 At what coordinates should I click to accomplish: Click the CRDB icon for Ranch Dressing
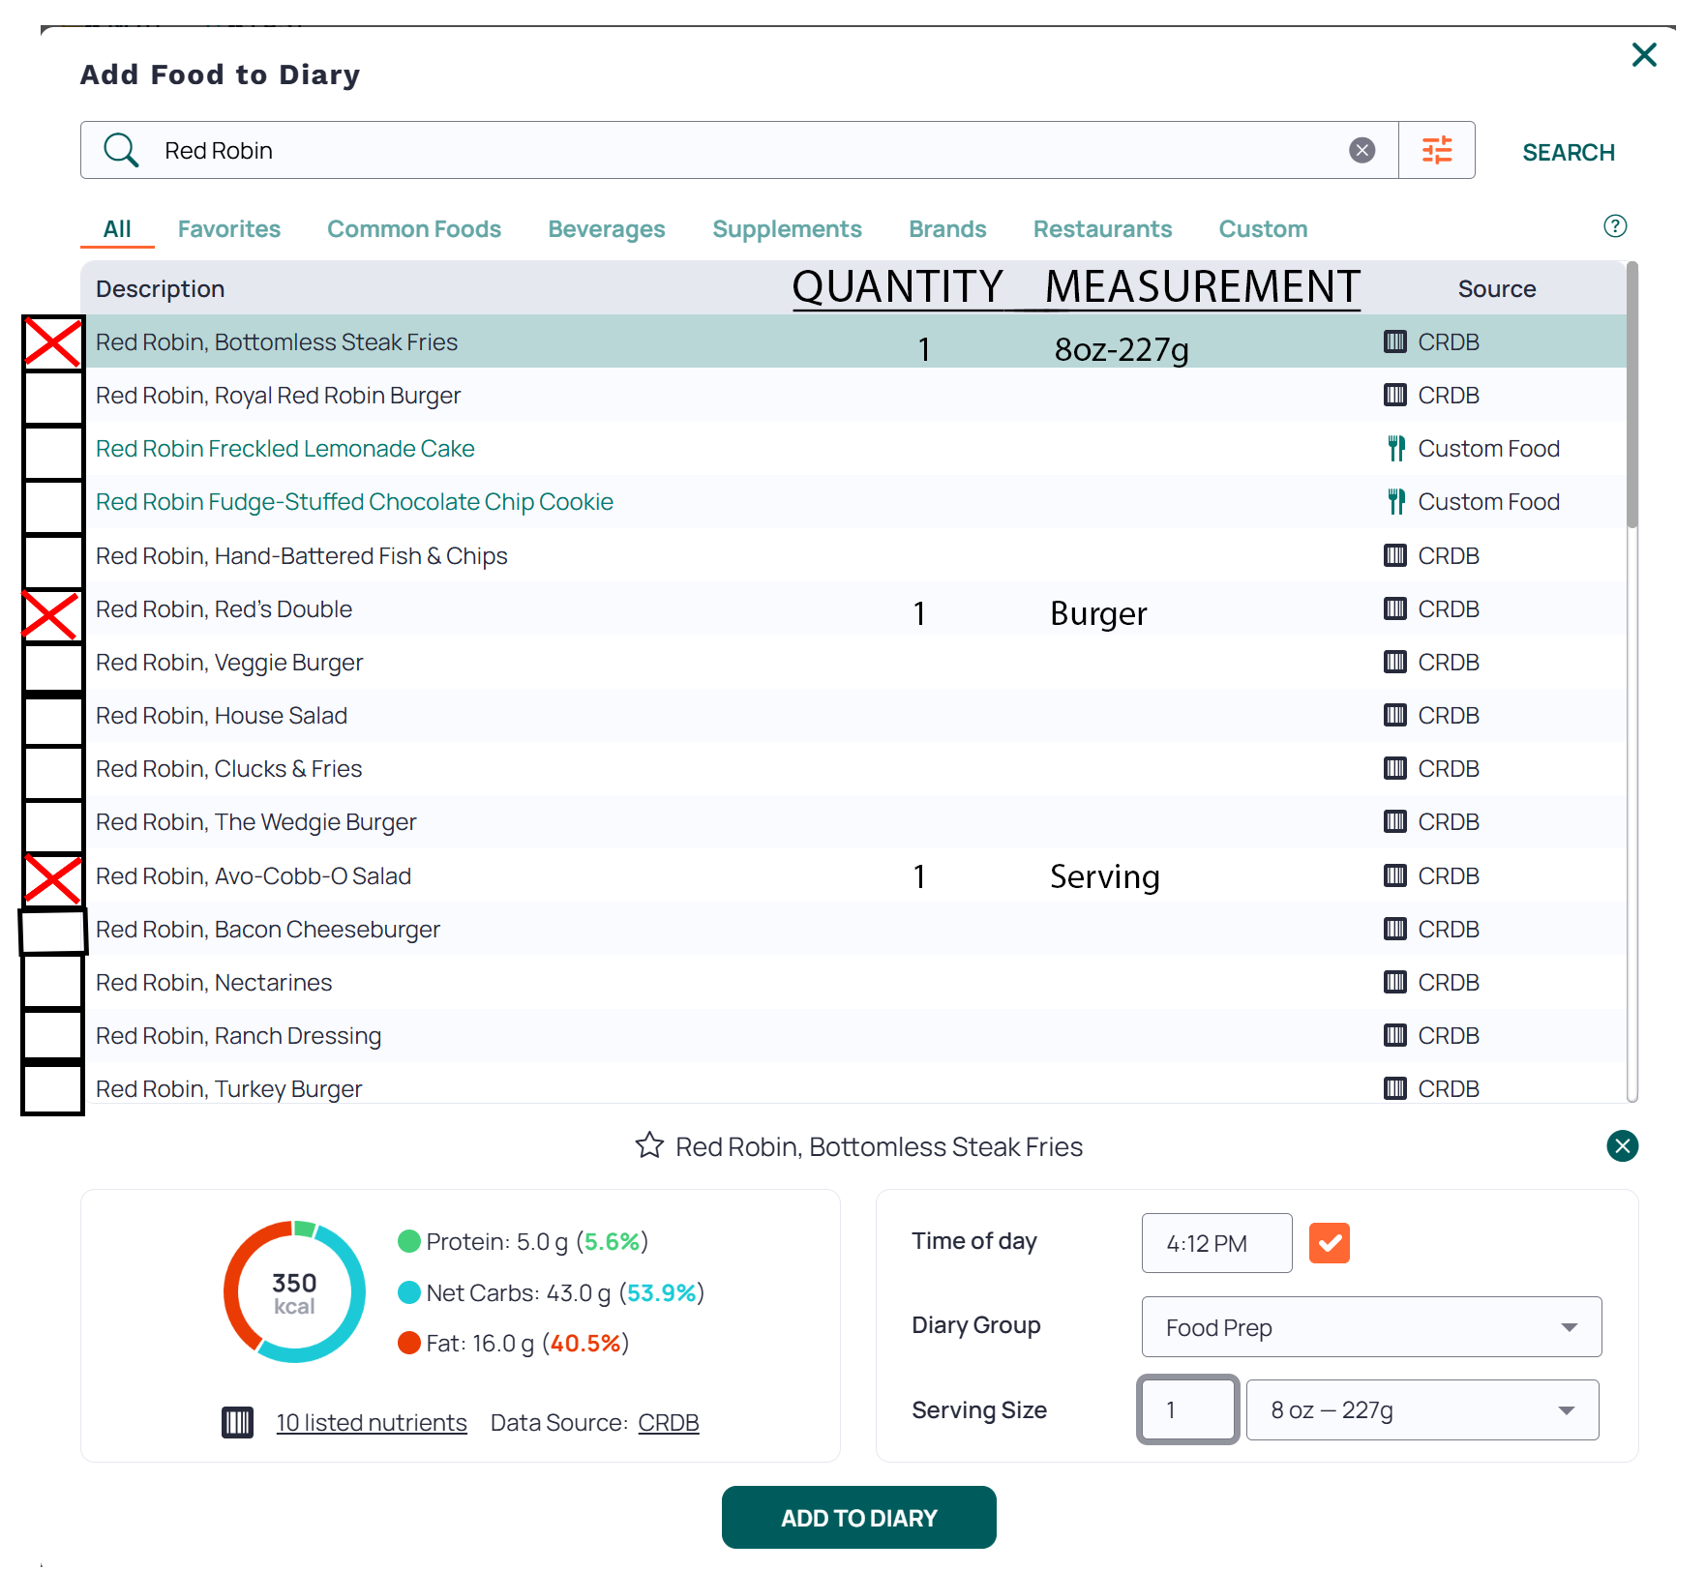pos(1394,1035)
